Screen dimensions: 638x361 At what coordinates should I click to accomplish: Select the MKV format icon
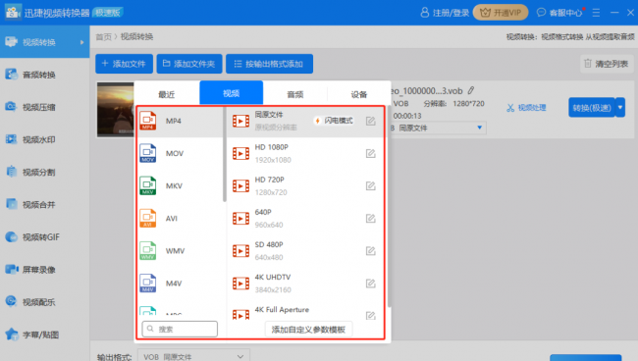click(x=147, y=185)
